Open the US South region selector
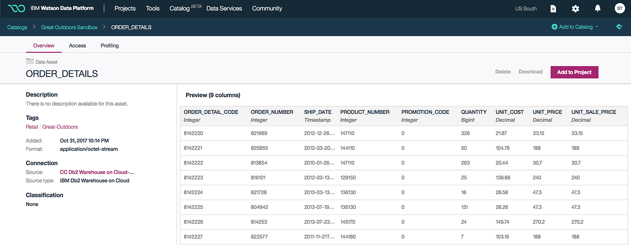This screenshot has height=245, width=631. [x=526, y=9]
